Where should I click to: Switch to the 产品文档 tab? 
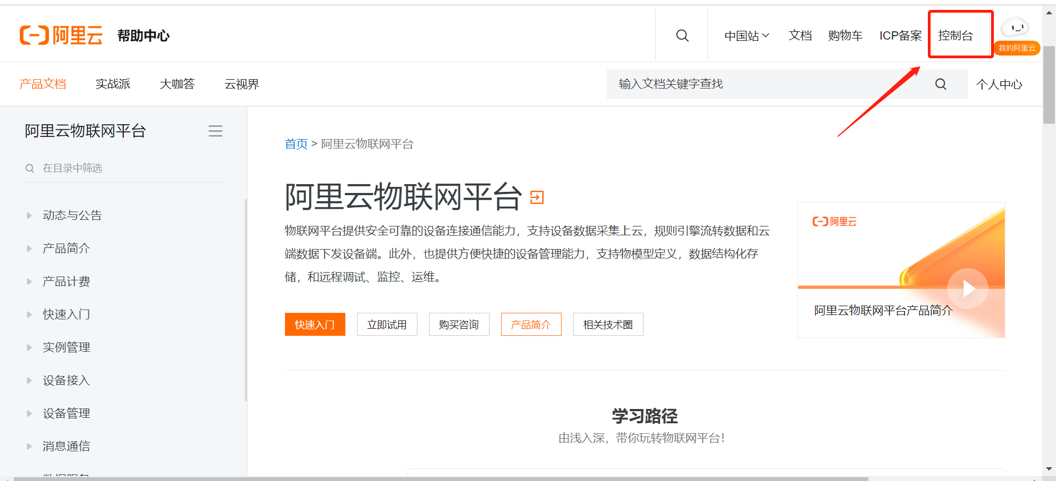pos(43,84)
